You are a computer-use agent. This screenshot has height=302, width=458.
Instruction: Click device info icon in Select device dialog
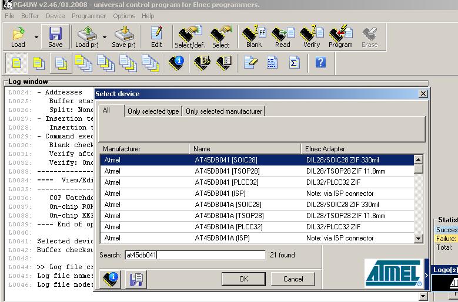[x=111, y=280]
